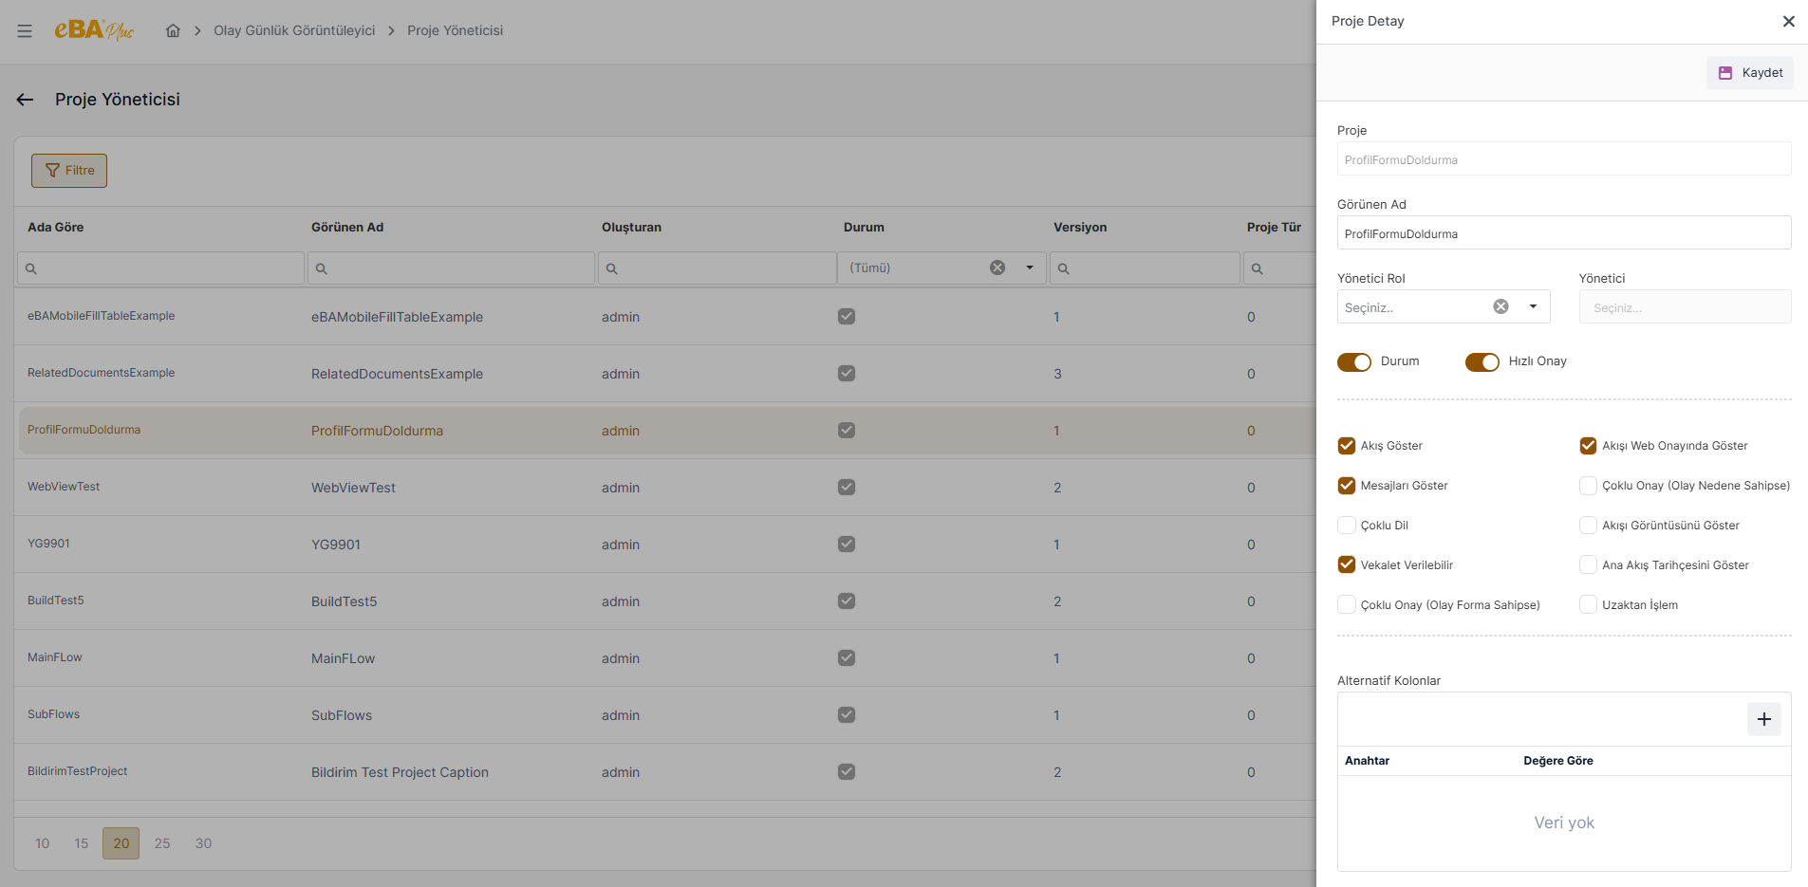Toggle the Hızlı Onay switch
The height and width of the screenshot is (887, 1808).
(1482, 362)
